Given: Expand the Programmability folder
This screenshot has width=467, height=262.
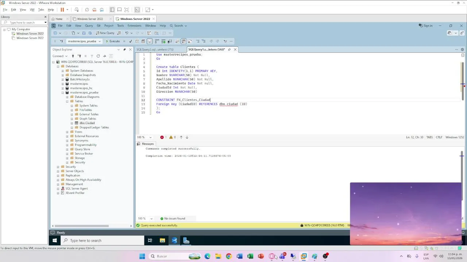Looking at the screenshot, I should coord(67,145).
